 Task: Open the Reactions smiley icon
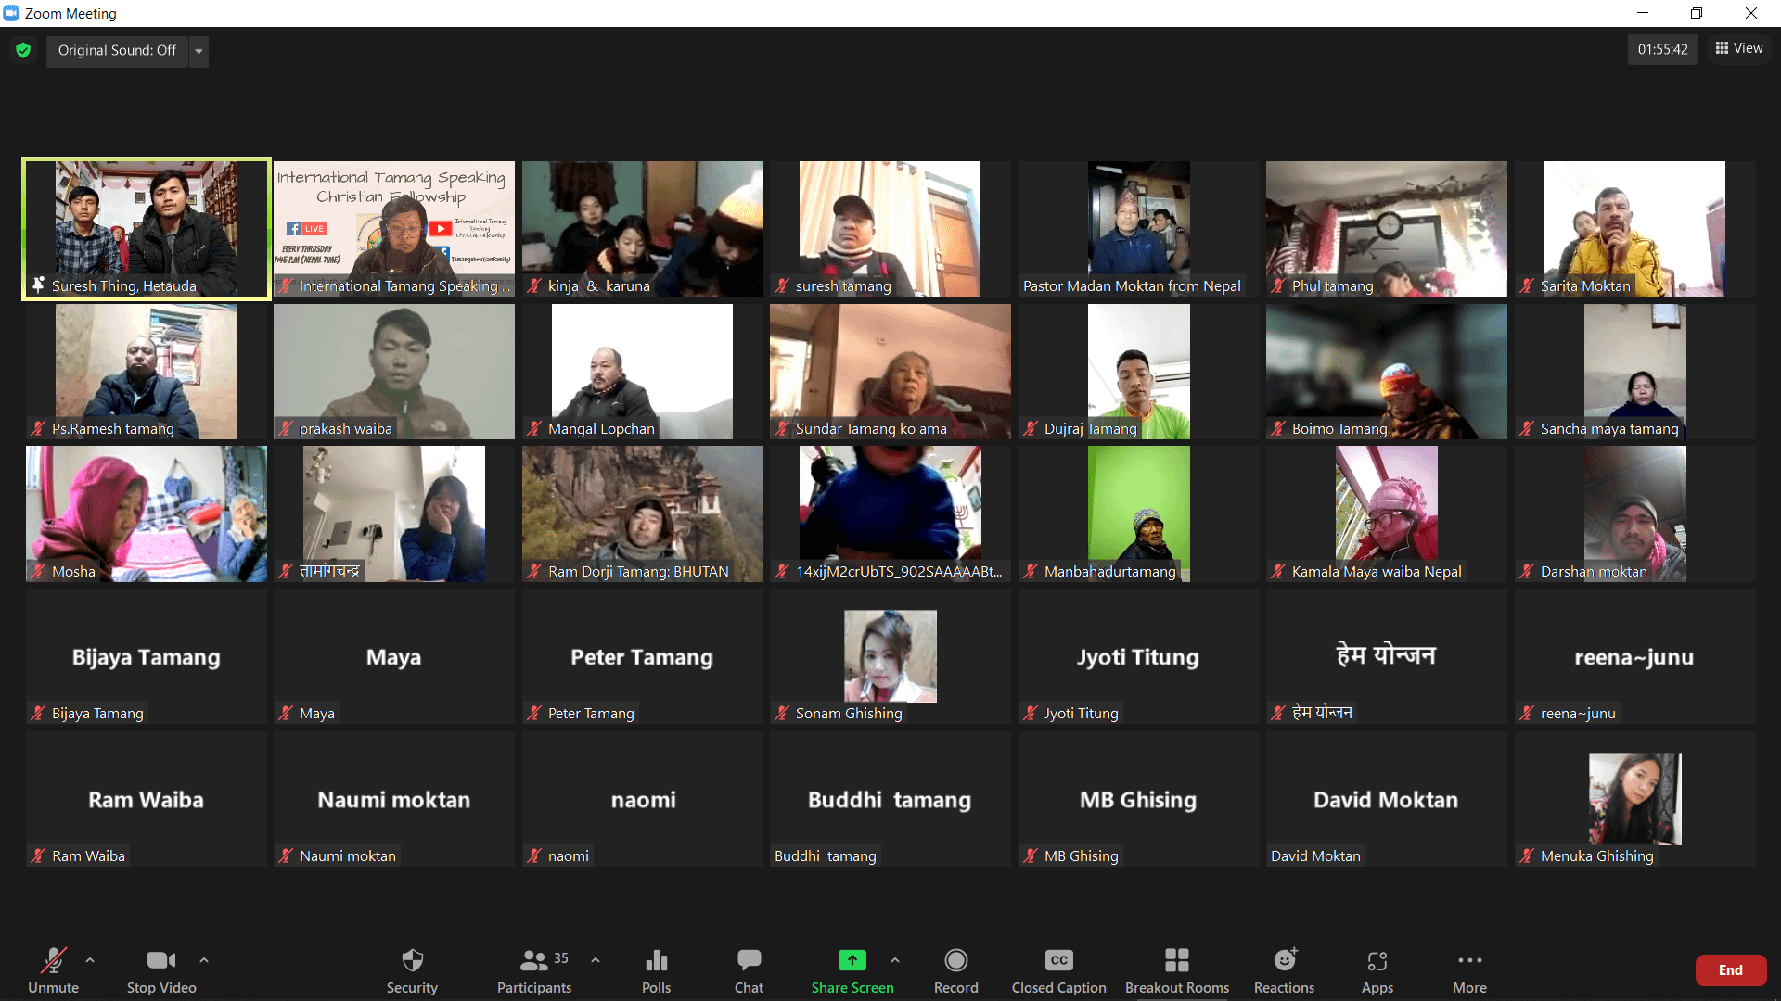coord(1284,960)
